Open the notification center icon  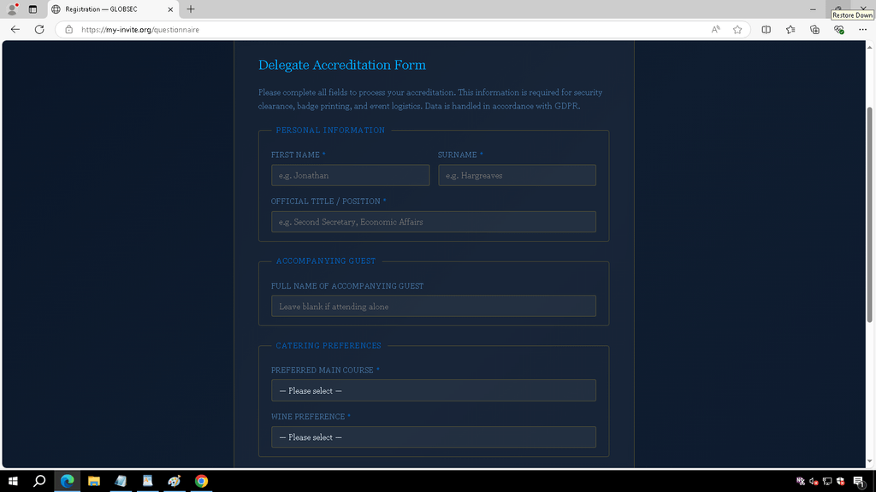859,482
